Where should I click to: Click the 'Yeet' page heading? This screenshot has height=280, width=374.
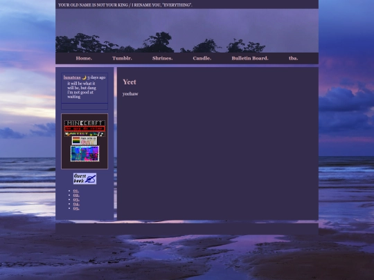[130, 82]
